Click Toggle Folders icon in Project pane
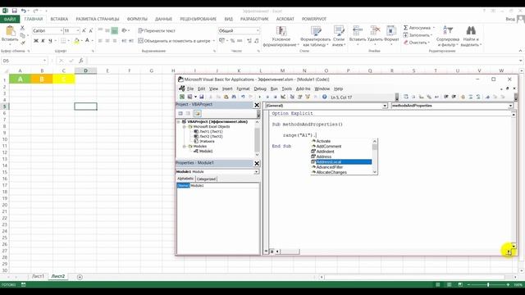Image resolution: width=525 pixels, height=295 pixels. pyautogui.click(x=197, y=113)
